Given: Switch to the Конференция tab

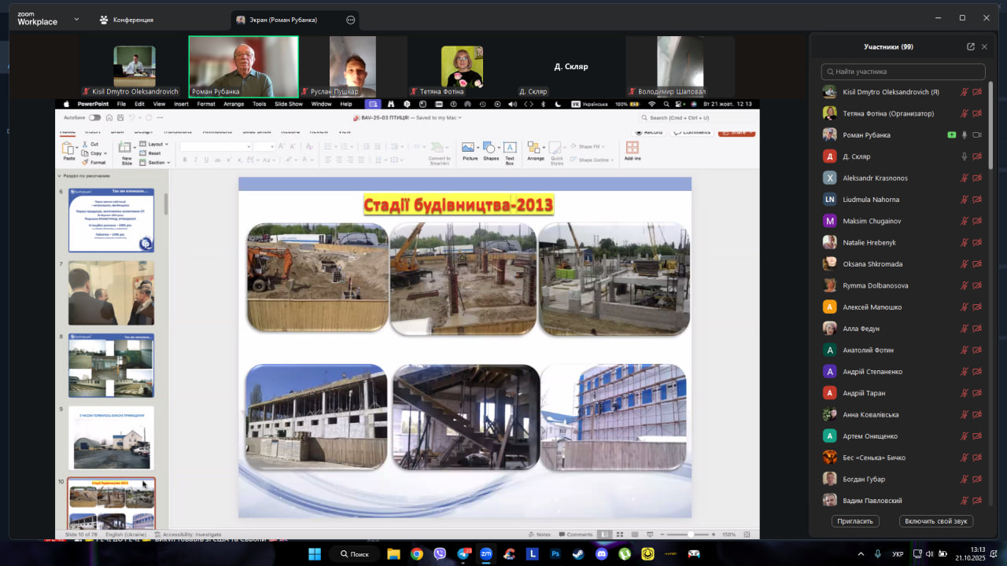Looking at the screenshot, I should click(127, 20).
